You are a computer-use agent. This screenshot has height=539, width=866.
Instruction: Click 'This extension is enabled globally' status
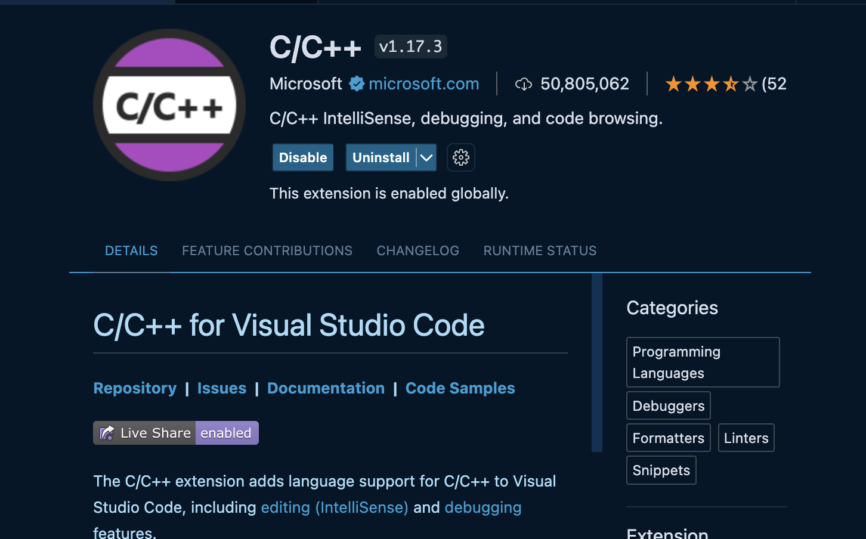click(x=389, y=193)
